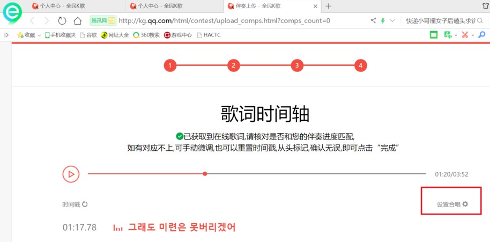Image resolution: width=490 pixels, height=242 pixels.
Task: Open new tab with the plus button
Action: pos(329,6)
